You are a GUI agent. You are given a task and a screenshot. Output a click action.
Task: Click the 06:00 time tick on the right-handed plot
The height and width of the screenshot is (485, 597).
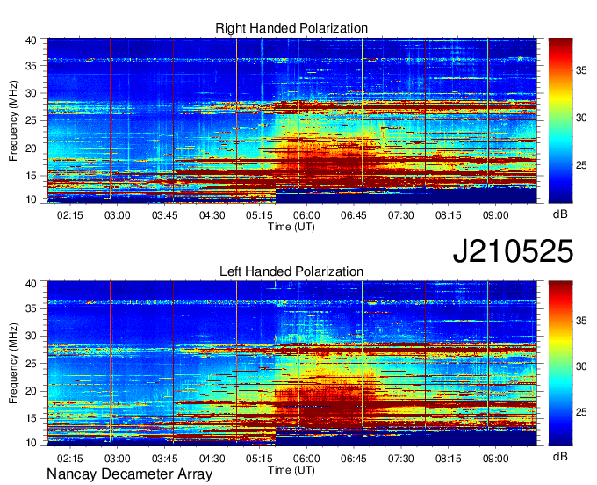point(306,215)
